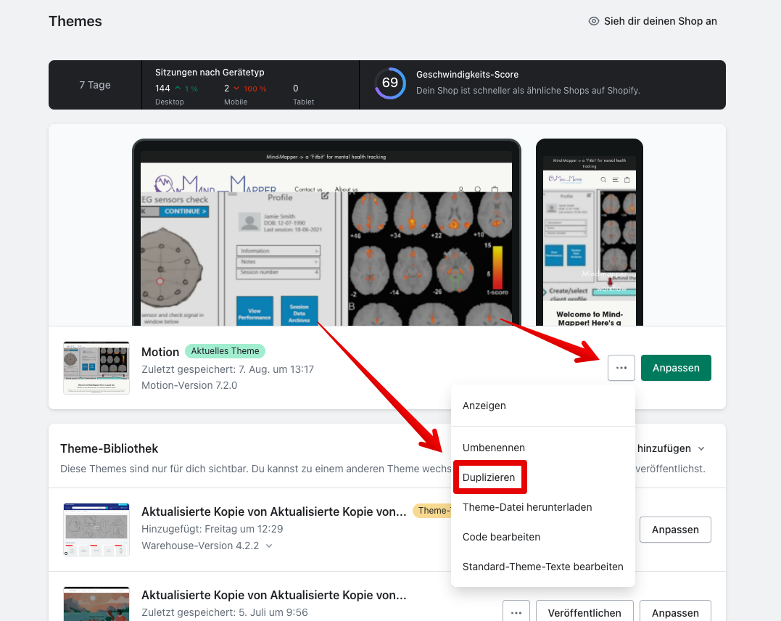Image resolution: width=781 pixels, height=621 pixels.
Task: Click 'Sitzungen nach Gerätetyp' heading
Action: tap(210, 73)
